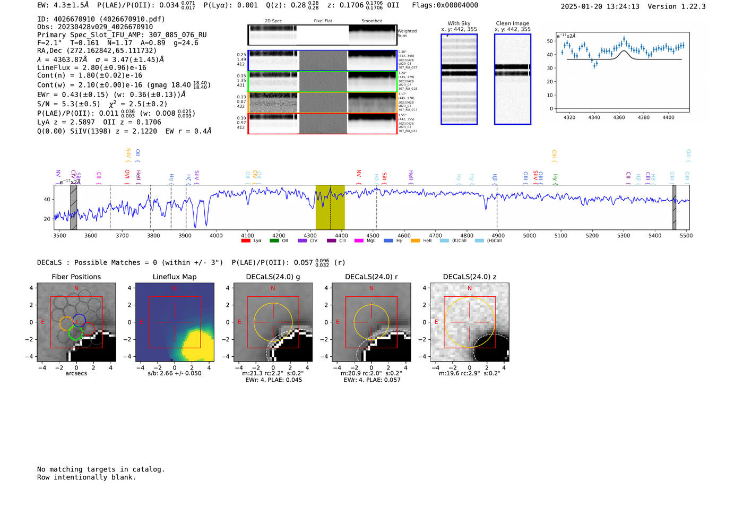Click the (H)CaII legend swatch
This screenshot has width=743, height=506.
(479, 241)
